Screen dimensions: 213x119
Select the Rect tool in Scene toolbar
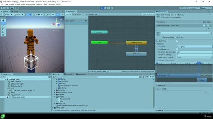(3, 32)
